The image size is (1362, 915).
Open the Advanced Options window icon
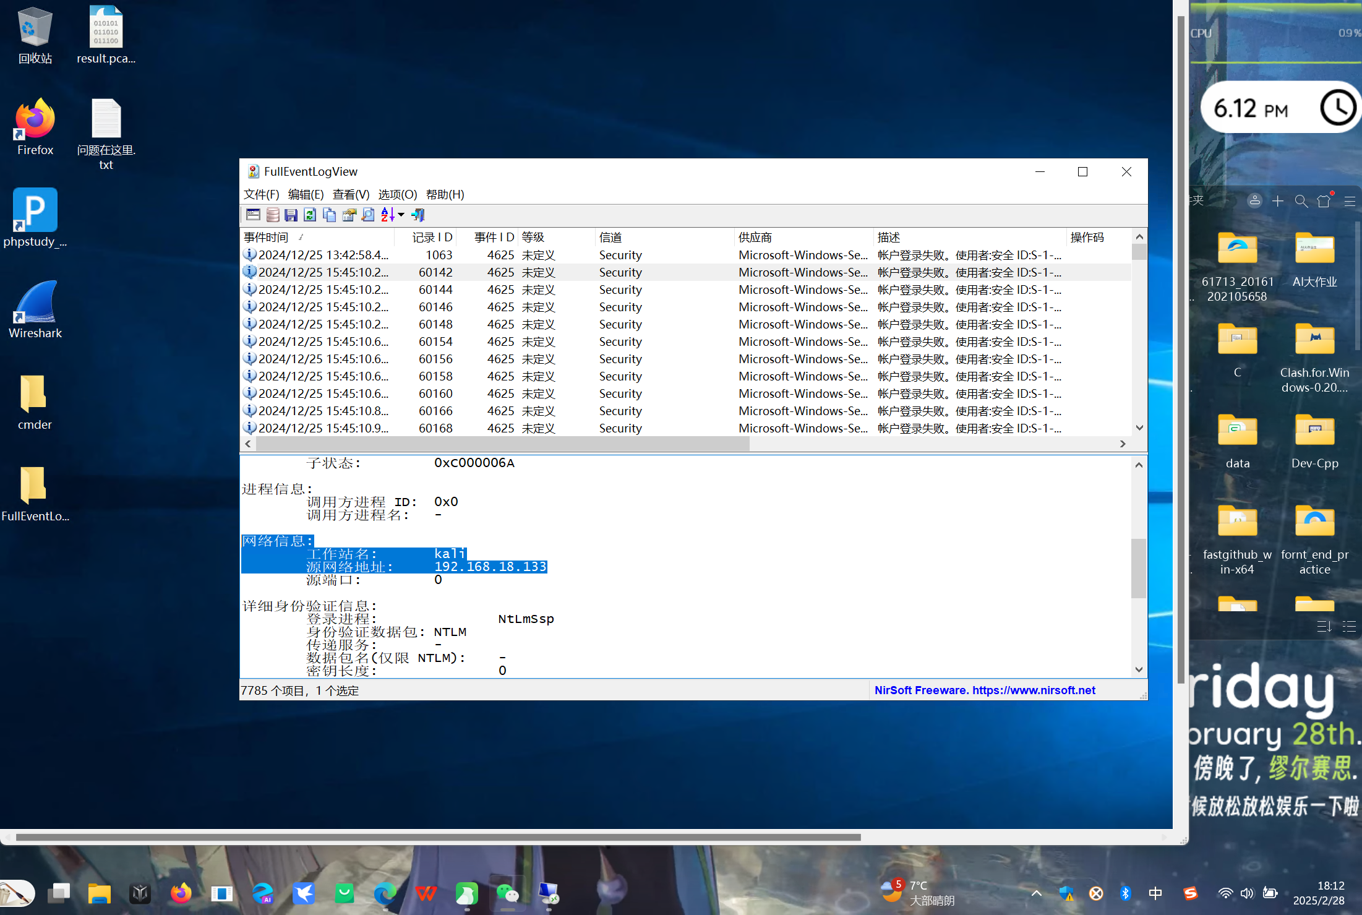coord(253,215)
